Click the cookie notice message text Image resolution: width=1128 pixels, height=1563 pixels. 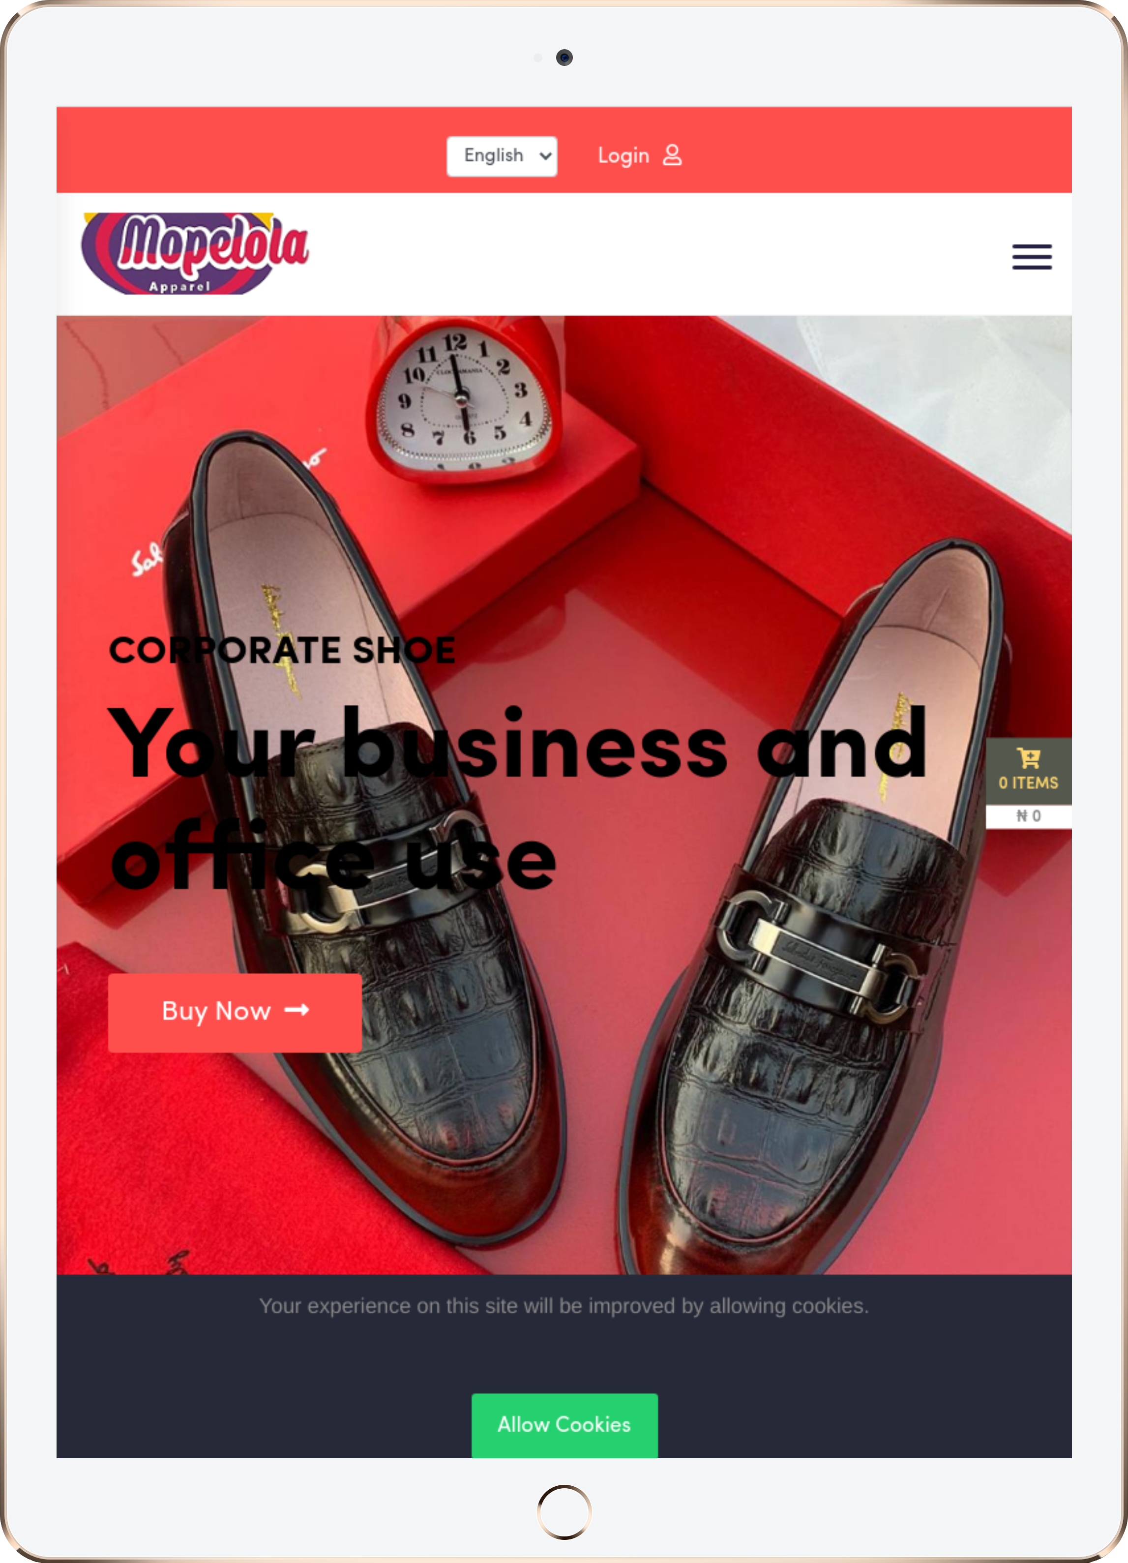564,1306
